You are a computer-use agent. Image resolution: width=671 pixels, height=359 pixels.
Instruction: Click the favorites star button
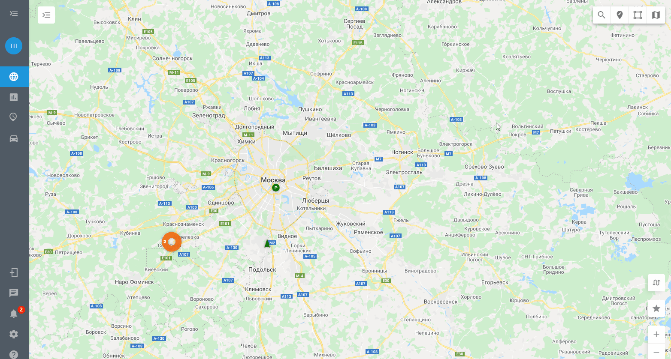[x=656, y=308]
